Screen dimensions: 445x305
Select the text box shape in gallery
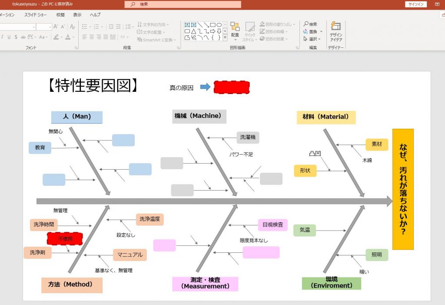coord(187,25)
